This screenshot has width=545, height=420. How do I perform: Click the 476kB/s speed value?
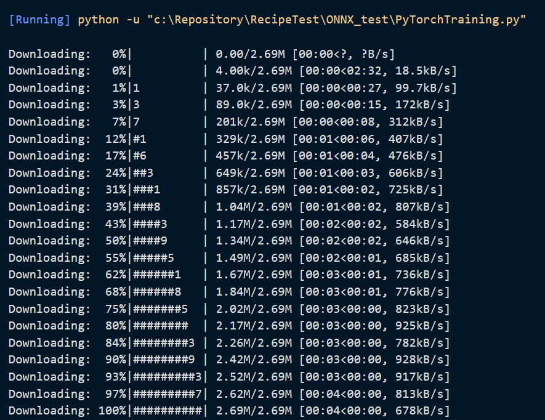pyautogui.click(x=413, y=156)
